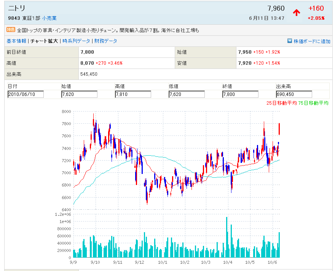Select the チャート拡大 tab
This screenshot has width=335, height=271.
pyautogui.click(x=44, y=41)
